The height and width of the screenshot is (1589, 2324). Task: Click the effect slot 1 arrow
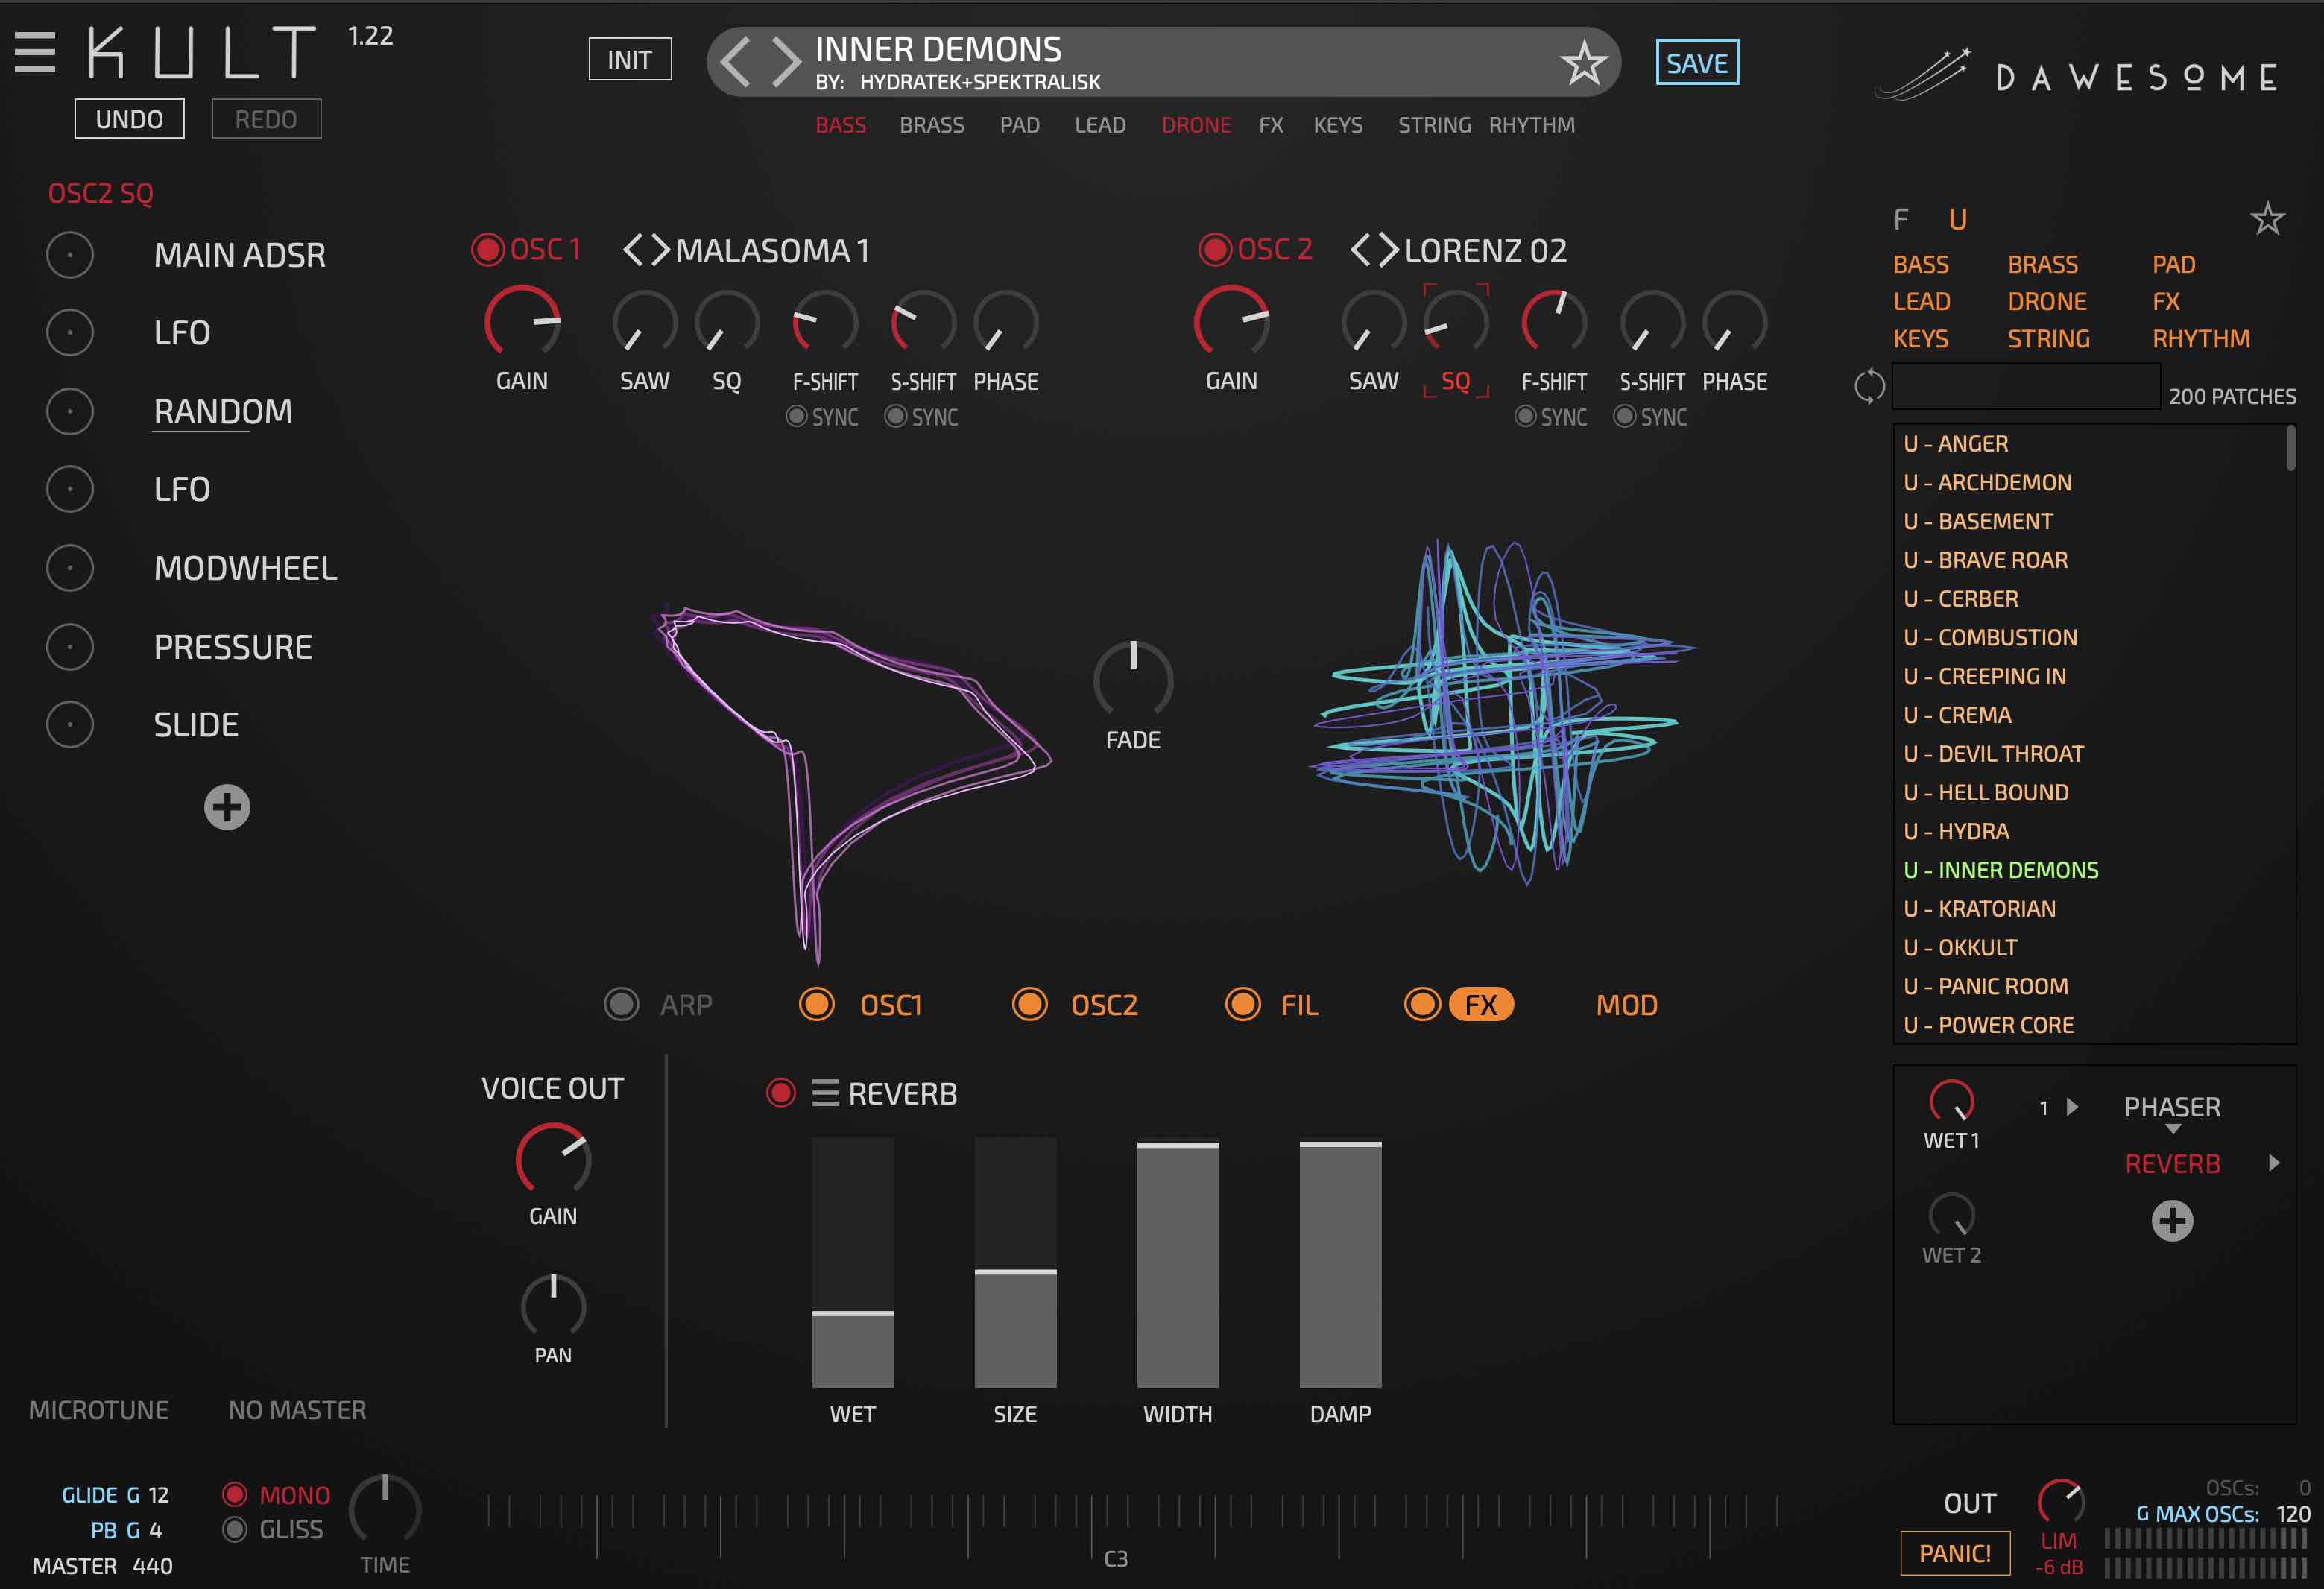2072,1107
